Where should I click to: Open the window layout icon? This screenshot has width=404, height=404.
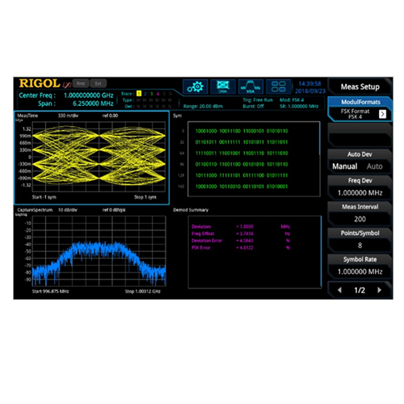click(x=278, y=87)
